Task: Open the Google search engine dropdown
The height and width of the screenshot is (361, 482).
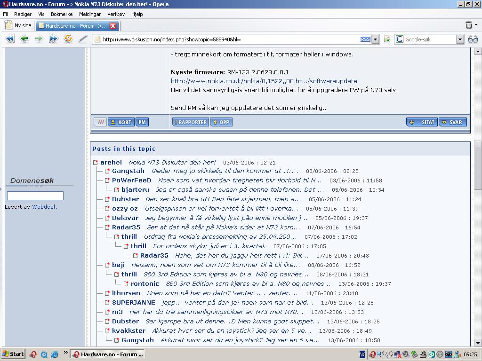Action: click(x=459, y=39)
